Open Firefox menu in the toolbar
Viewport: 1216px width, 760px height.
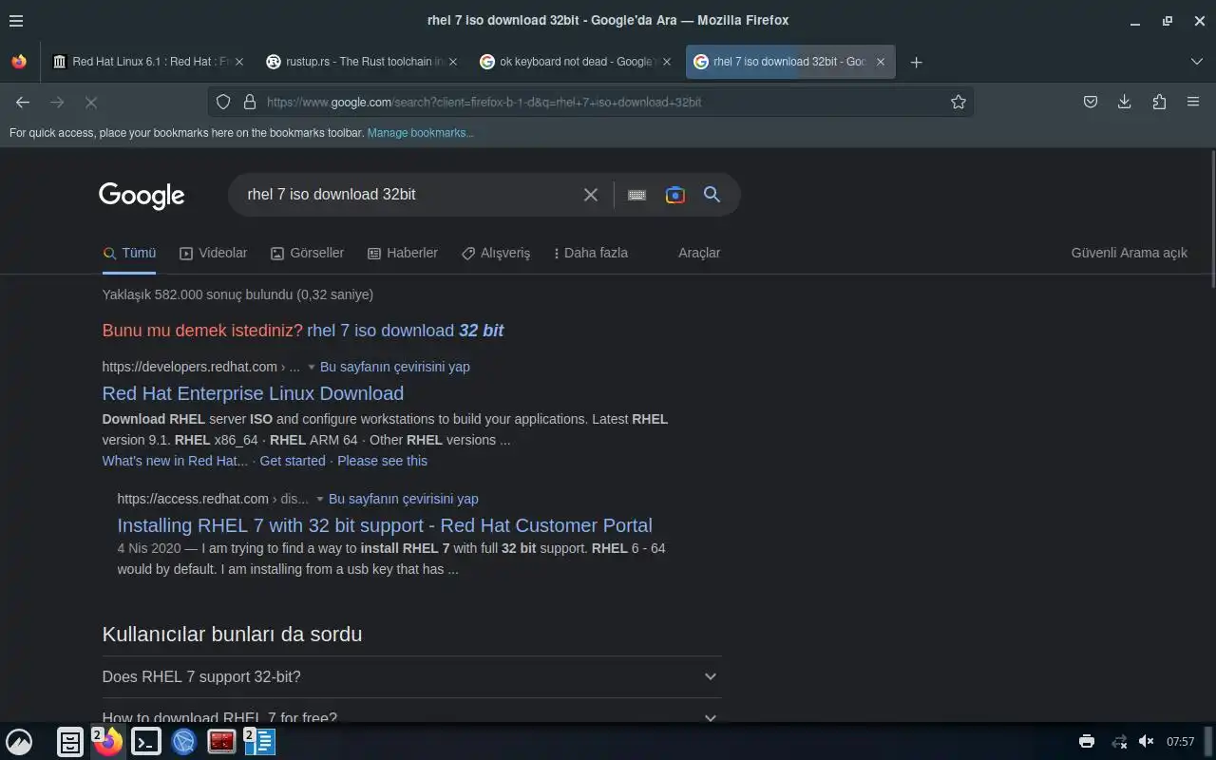(x=1193, y=102)
